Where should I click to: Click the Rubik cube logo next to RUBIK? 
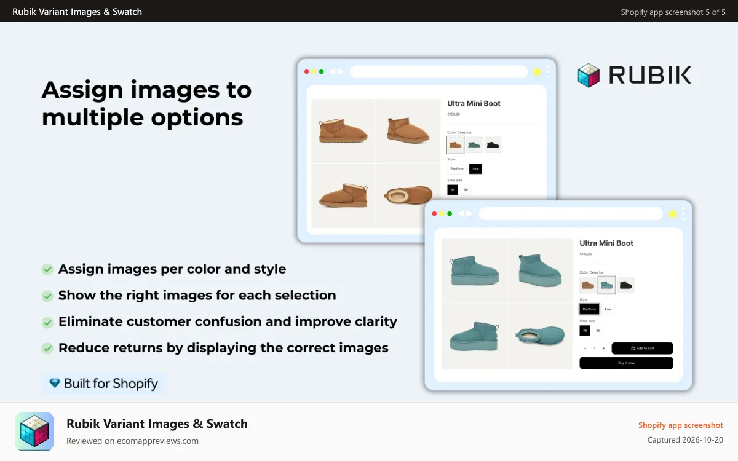pos(589,75)
